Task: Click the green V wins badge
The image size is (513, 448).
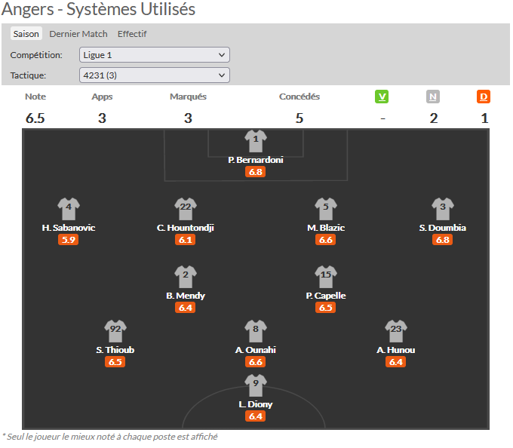Action: (382, 97)
